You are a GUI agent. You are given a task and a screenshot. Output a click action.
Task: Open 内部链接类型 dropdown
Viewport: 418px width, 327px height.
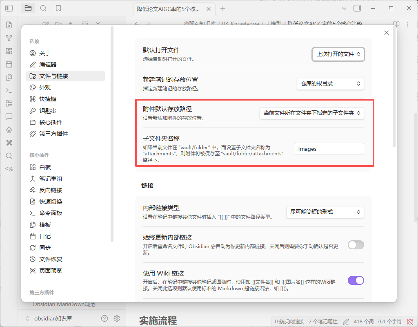click(325, 212)
